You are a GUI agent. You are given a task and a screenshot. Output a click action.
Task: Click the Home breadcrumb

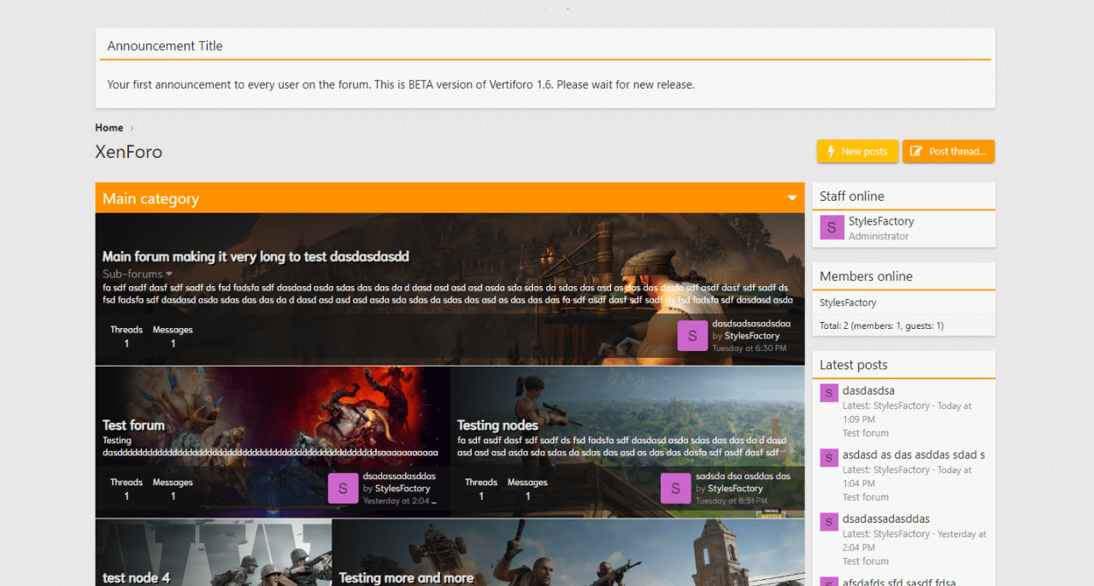click(x=109, y=128)
